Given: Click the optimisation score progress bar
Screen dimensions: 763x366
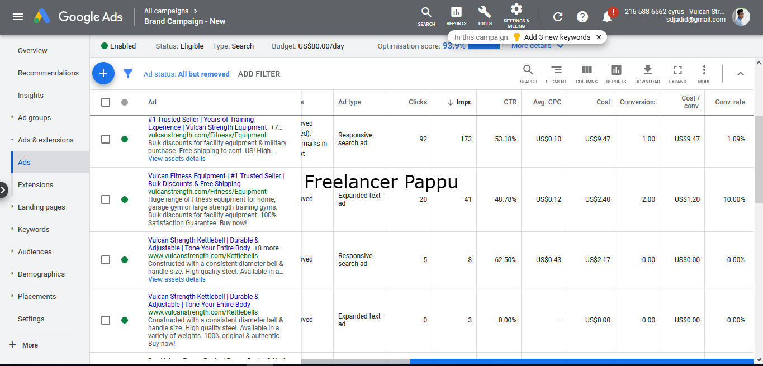Looking at the screenshot, I should point(484,46).
